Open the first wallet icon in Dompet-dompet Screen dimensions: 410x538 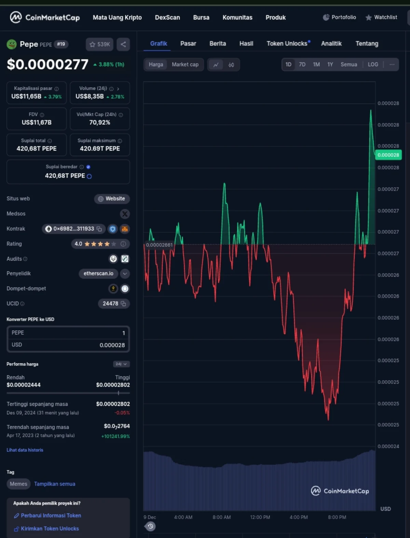tap(113, 289)
